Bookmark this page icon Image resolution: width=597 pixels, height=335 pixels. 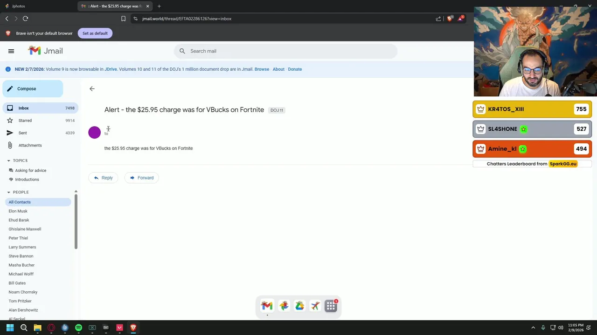click(123, 19)
